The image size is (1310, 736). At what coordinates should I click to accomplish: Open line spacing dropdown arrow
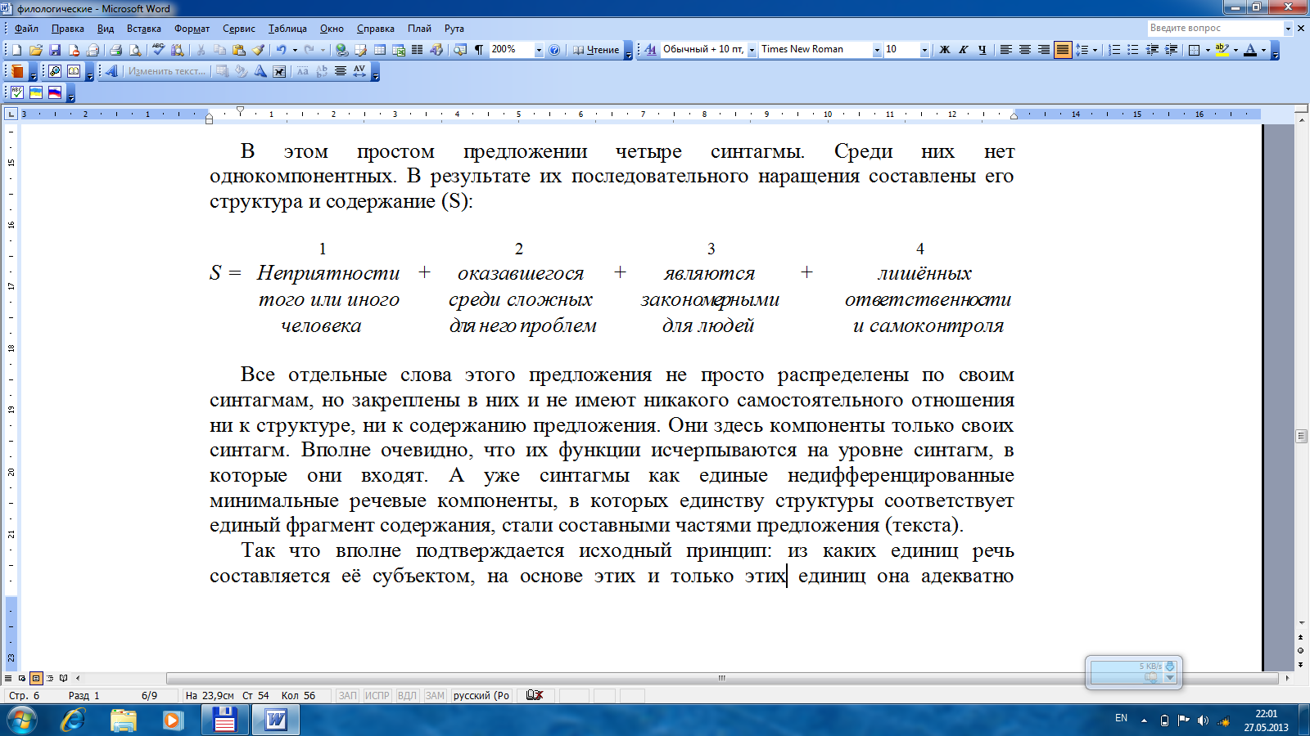click(1095, 50)
